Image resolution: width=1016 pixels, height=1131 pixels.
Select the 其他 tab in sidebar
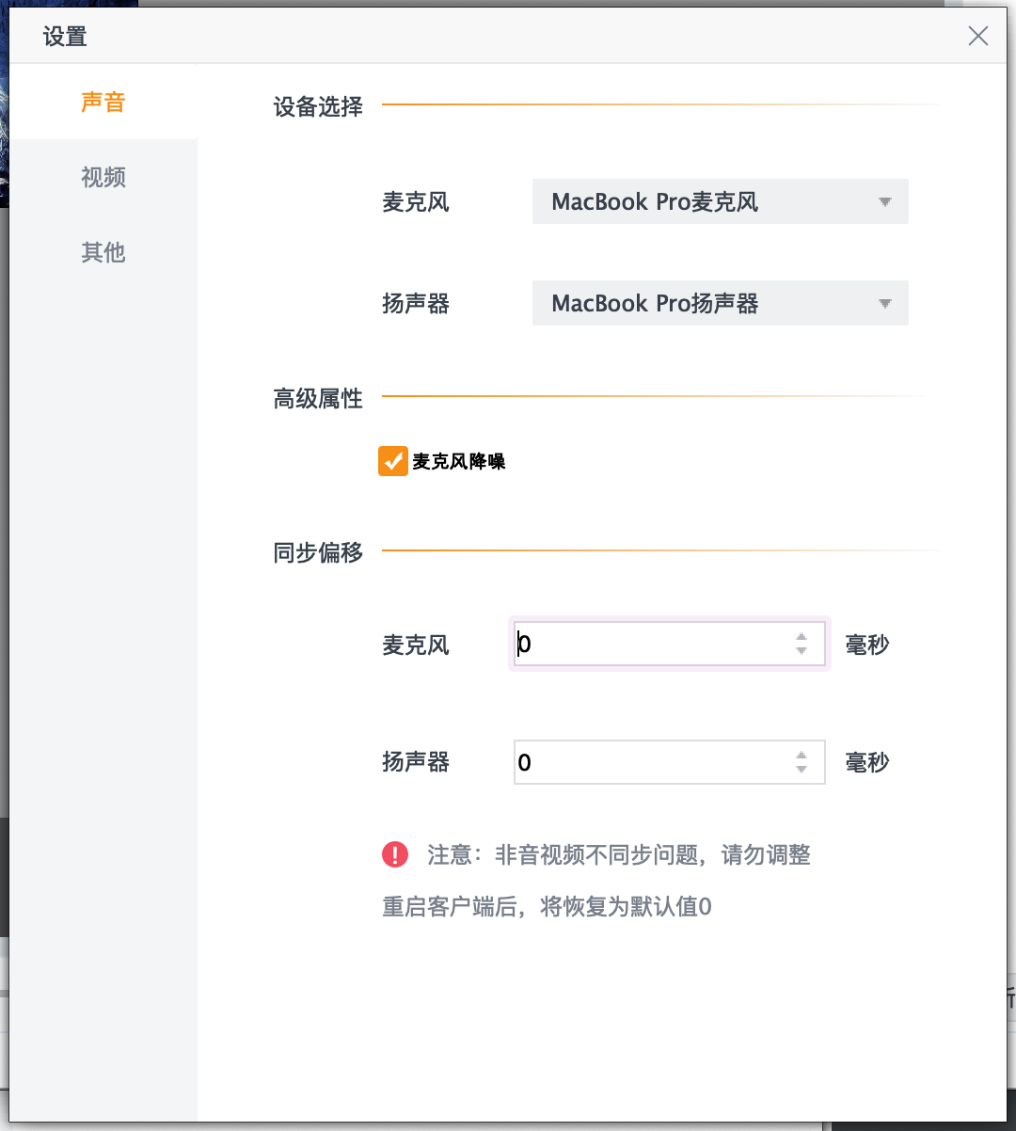coord(103,253)
